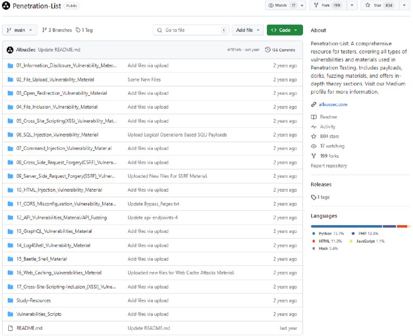
Task: Click the folder icon for 13_GraphQL_Vulnerabilities_Material
Action: (10, 231)
